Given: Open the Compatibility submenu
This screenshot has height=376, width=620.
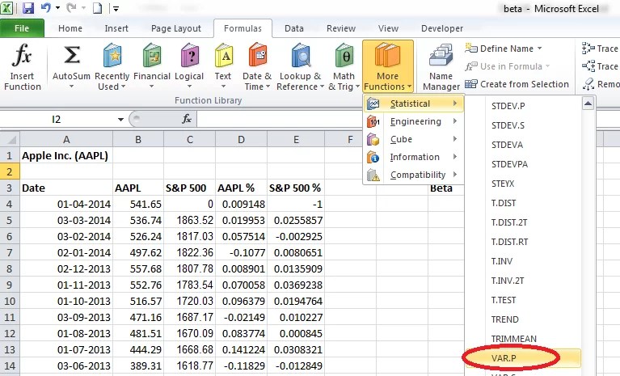Looking at the screenshot, I should pos(413,175).
